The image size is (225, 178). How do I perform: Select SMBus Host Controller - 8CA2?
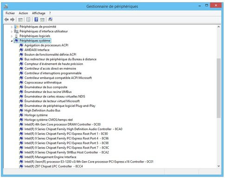click(x=67, y=152)
